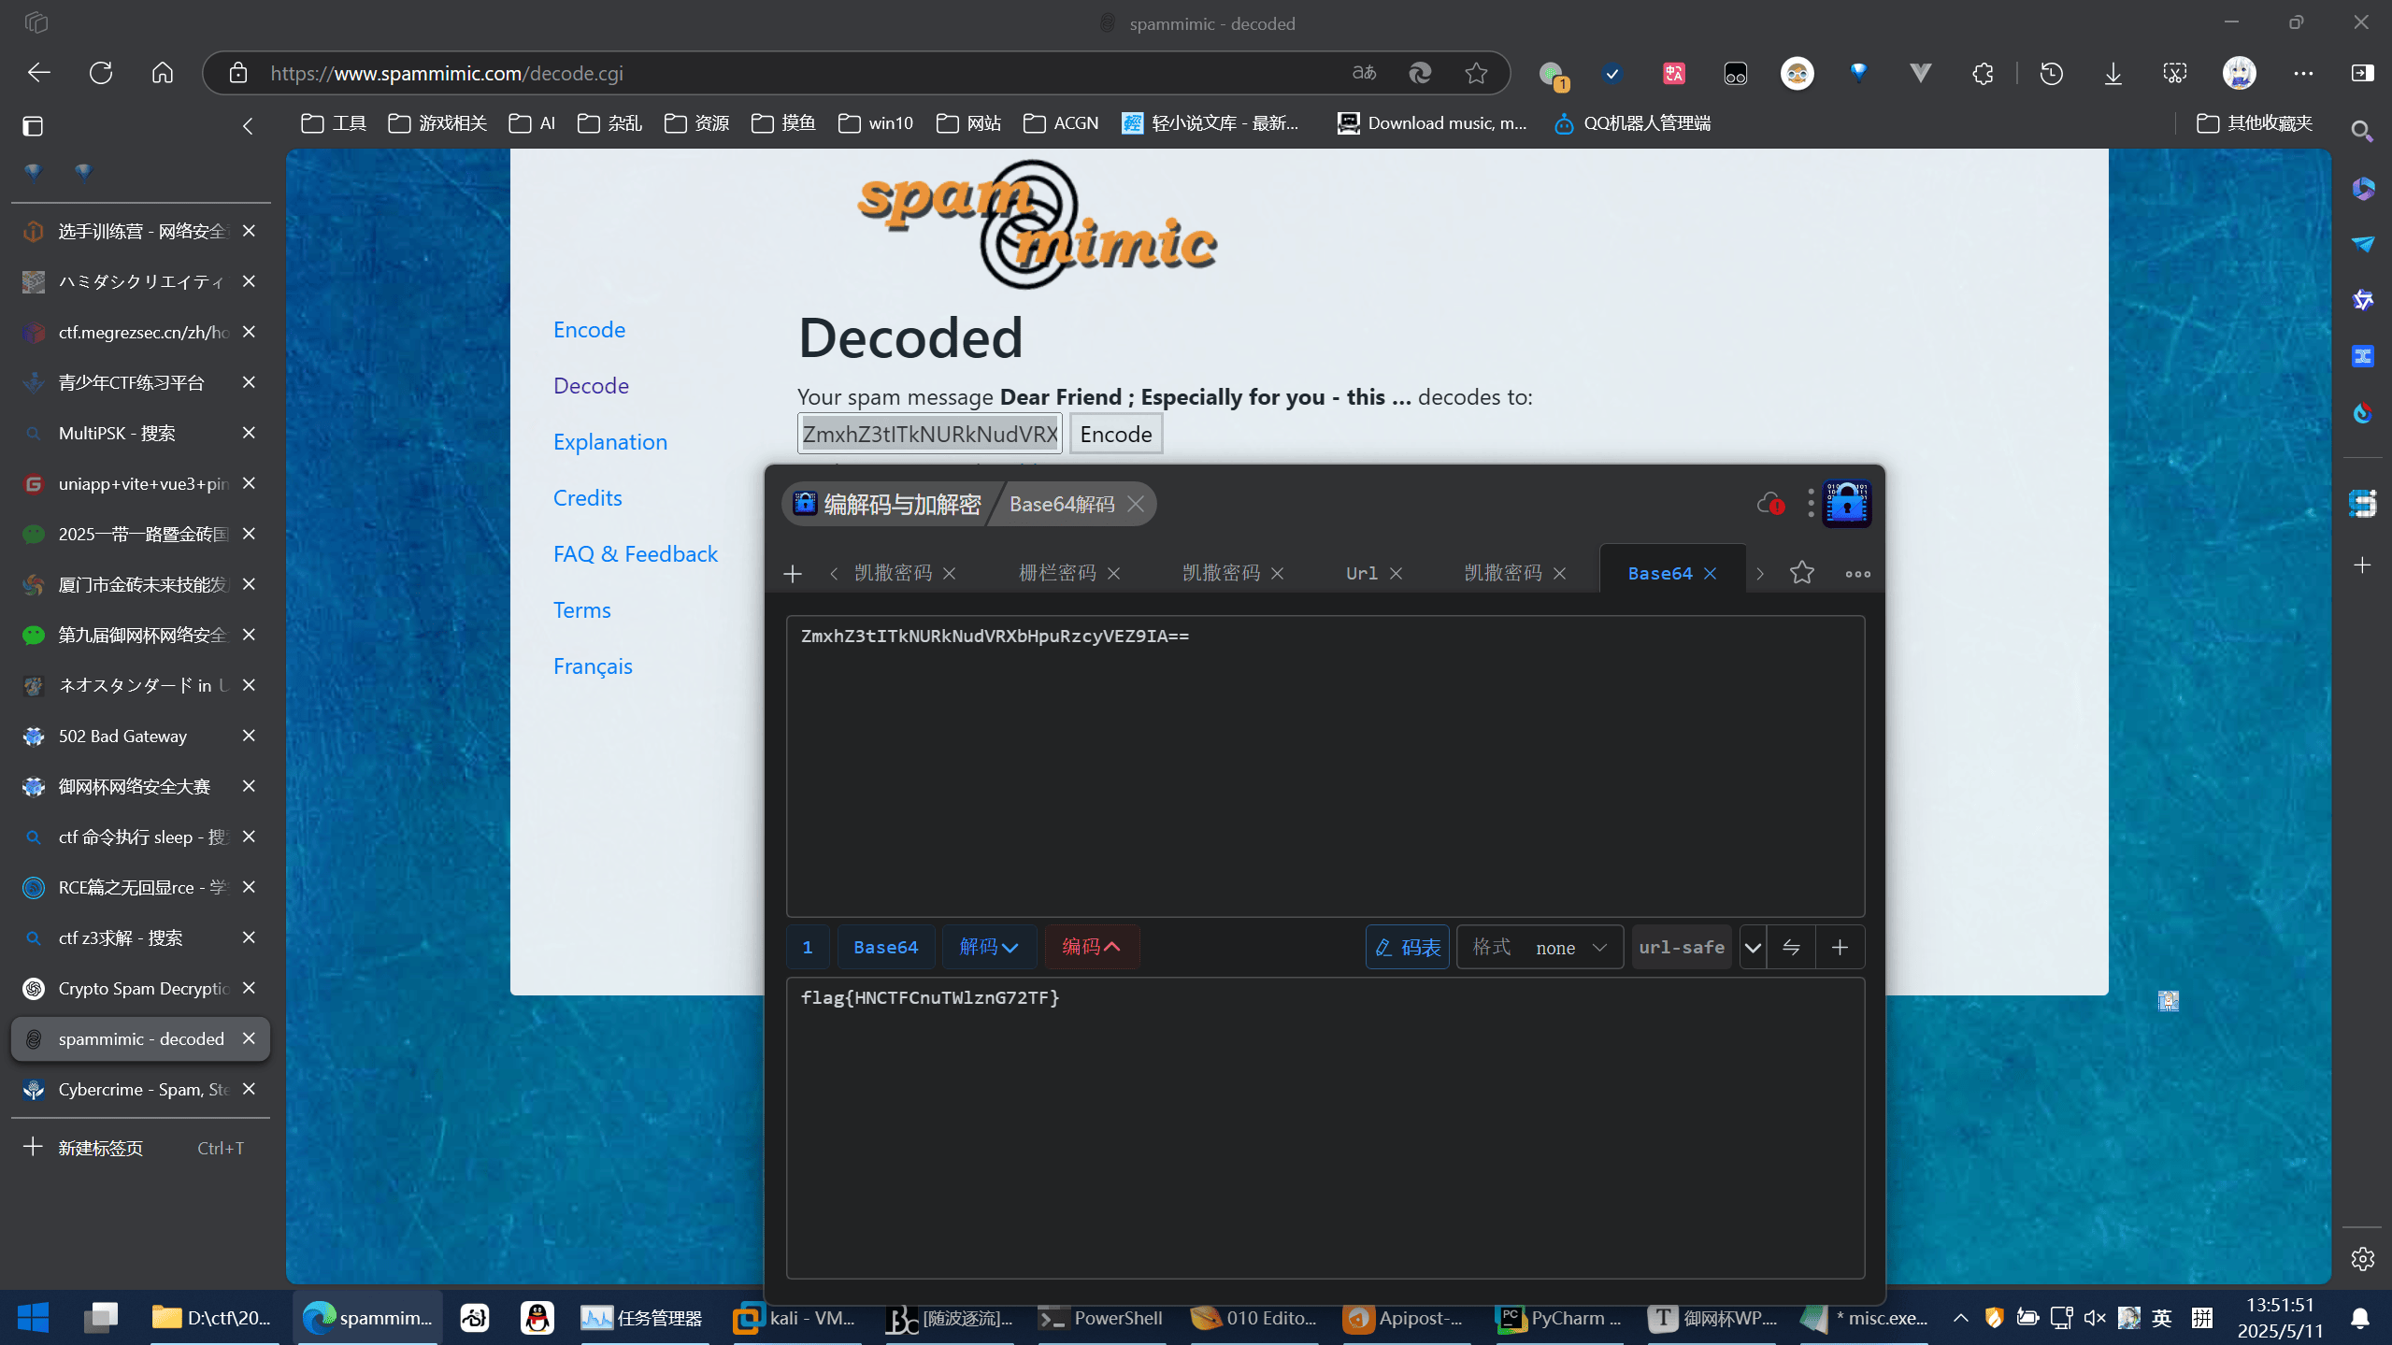Switch to the Url cipher tab
The width and height of the screenshot is (2392, 1345).
(x=1361, y=573)
